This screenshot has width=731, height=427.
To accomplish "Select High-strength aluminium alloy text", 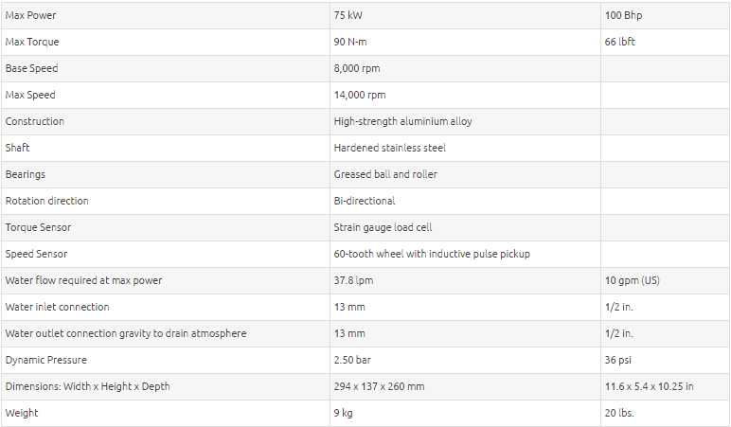I will tap(402, 122).
